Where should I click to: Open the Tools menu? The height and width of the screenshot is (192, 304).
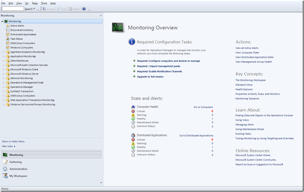point(44,3)
